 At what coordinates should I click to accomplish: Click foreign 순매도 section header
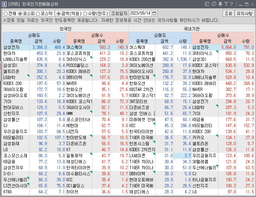tap(34, 35)
